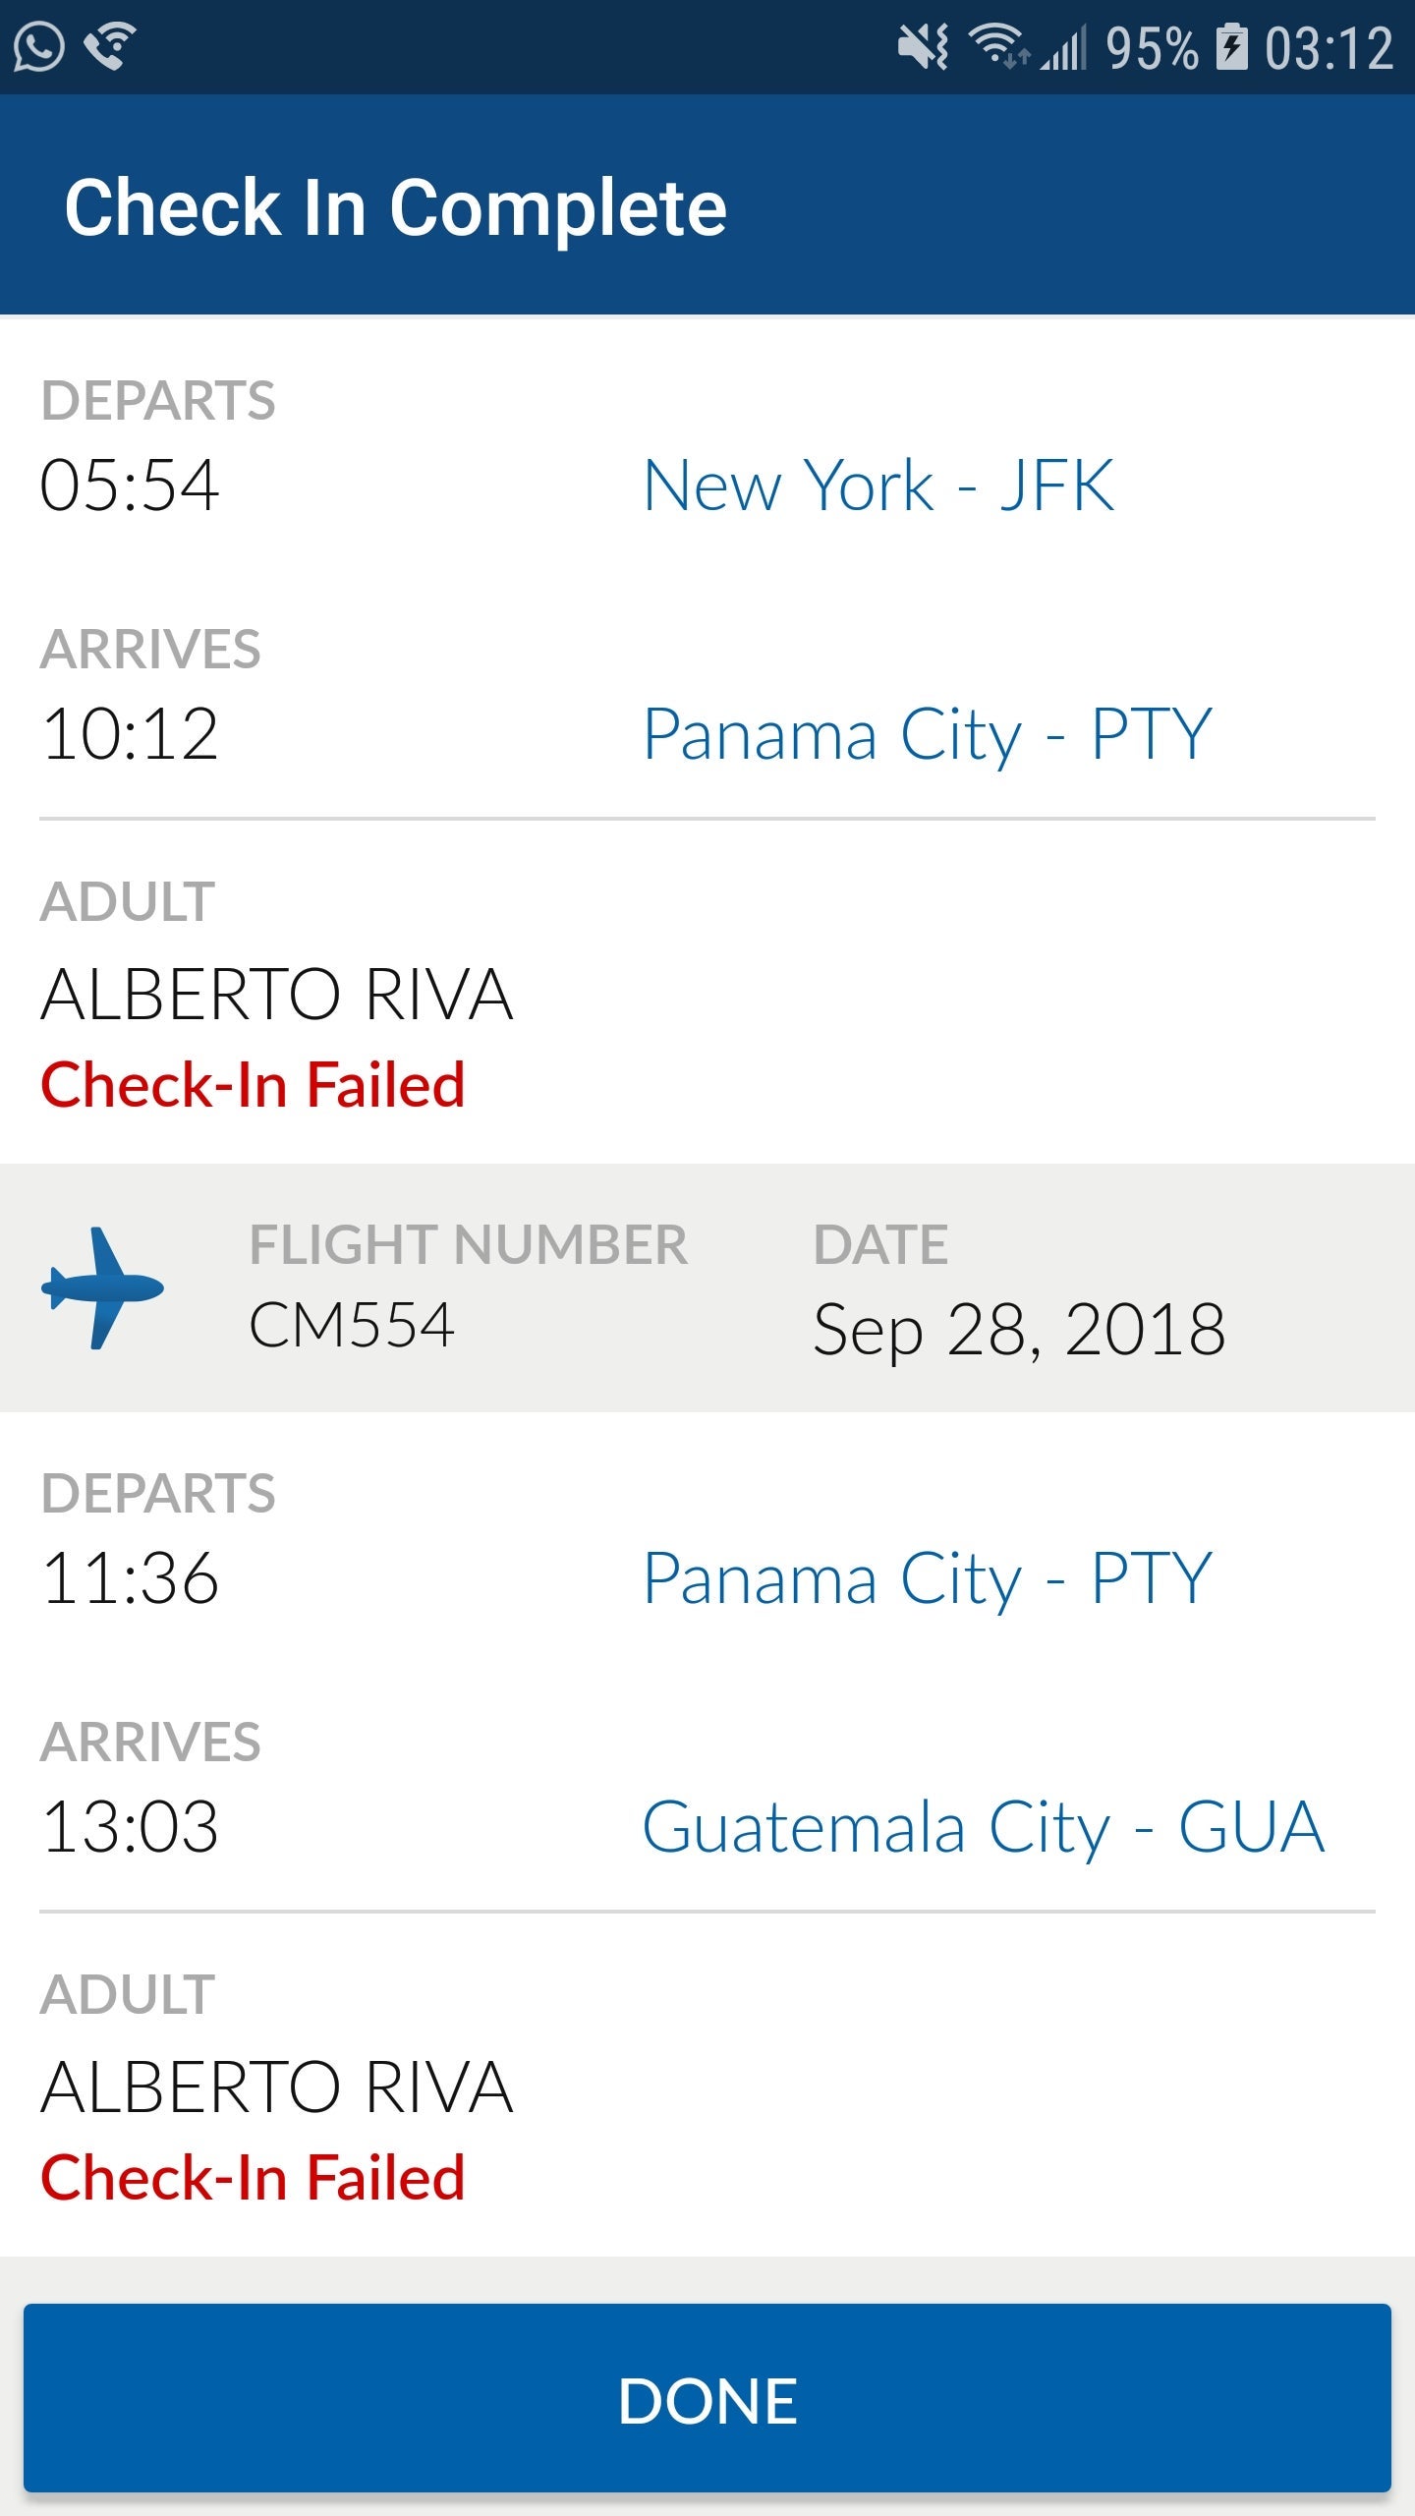
Task: Tap the blue airplane icon
Action: click(102, 1287)
